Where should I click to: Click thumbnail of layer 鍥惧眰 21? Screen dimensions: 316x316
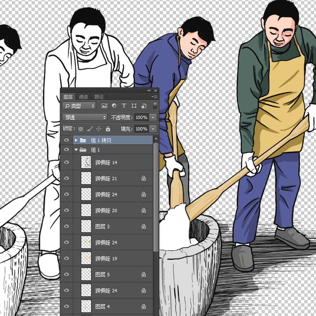pyautogui.click(x=86, y=178)
